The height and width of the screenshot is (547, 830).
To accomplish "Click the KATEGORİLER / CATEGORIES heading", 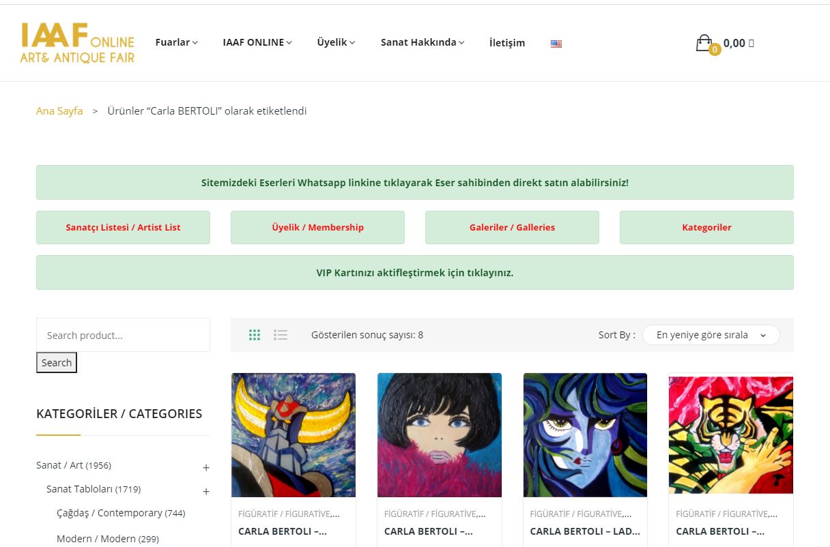I will [x=119, y=413].
